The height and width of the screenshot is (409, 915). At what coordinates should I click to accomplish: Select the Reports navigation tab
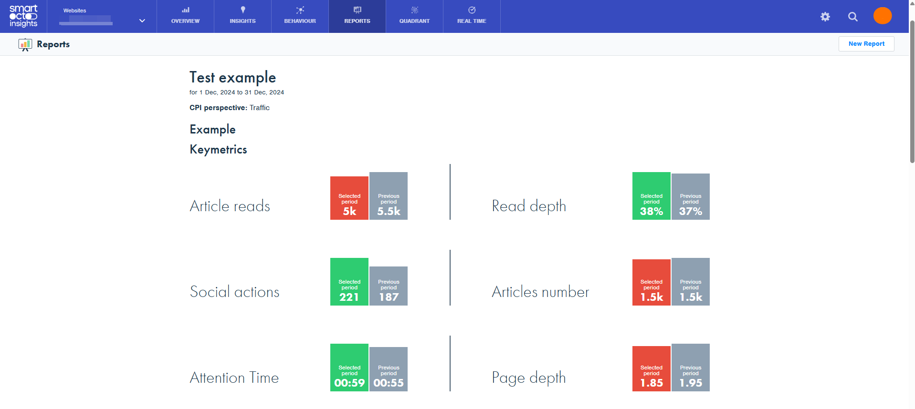coord(357,16)
